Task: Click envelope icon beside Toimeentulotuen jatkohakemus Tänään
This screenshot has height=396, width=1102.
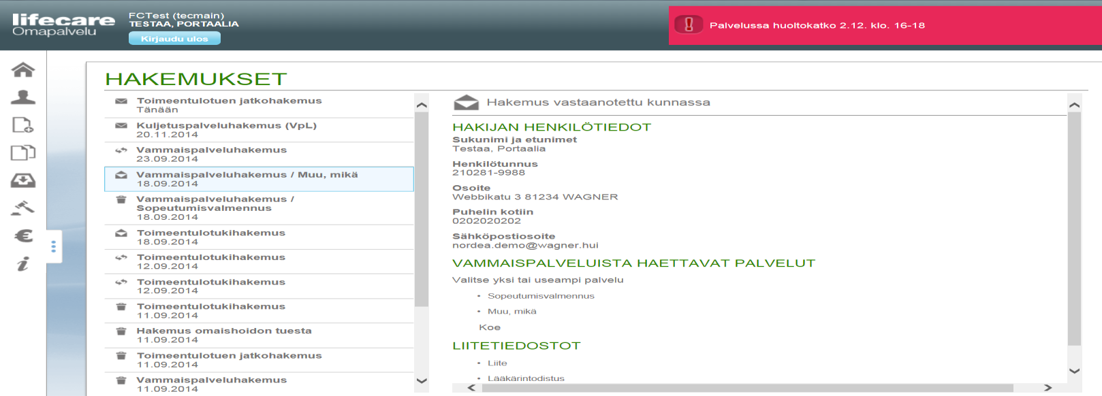Action: [x=121, y=101]
